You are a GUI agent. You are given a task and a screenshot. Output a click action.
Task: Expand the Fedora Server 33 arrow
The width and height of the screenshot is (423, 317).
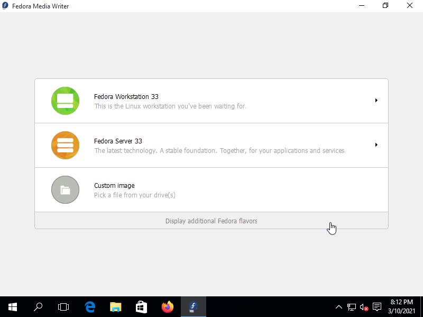click(376, 145)
